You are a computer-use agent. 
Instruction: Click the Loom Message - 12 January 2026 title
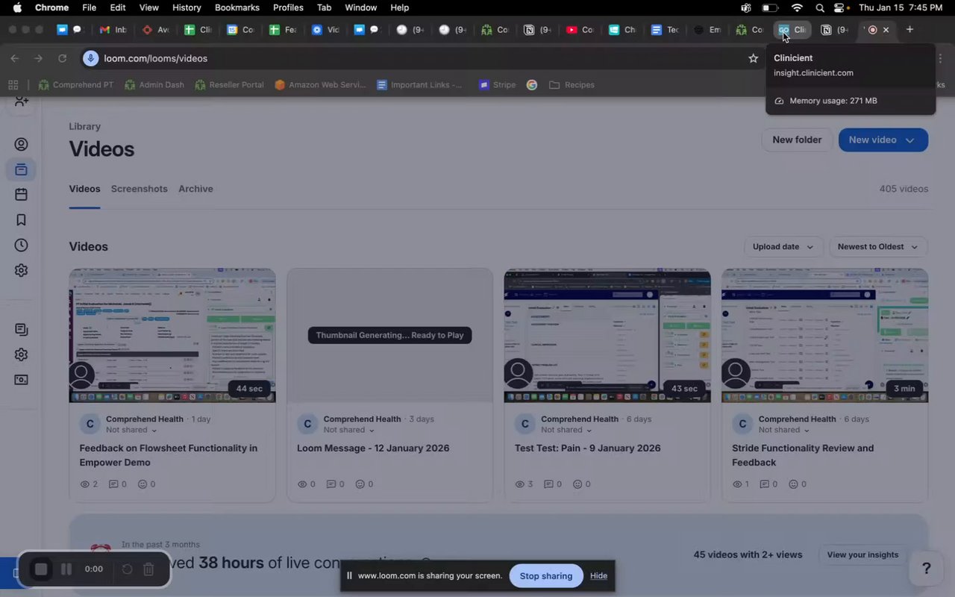pyautogui.click(x=373, y=448)
